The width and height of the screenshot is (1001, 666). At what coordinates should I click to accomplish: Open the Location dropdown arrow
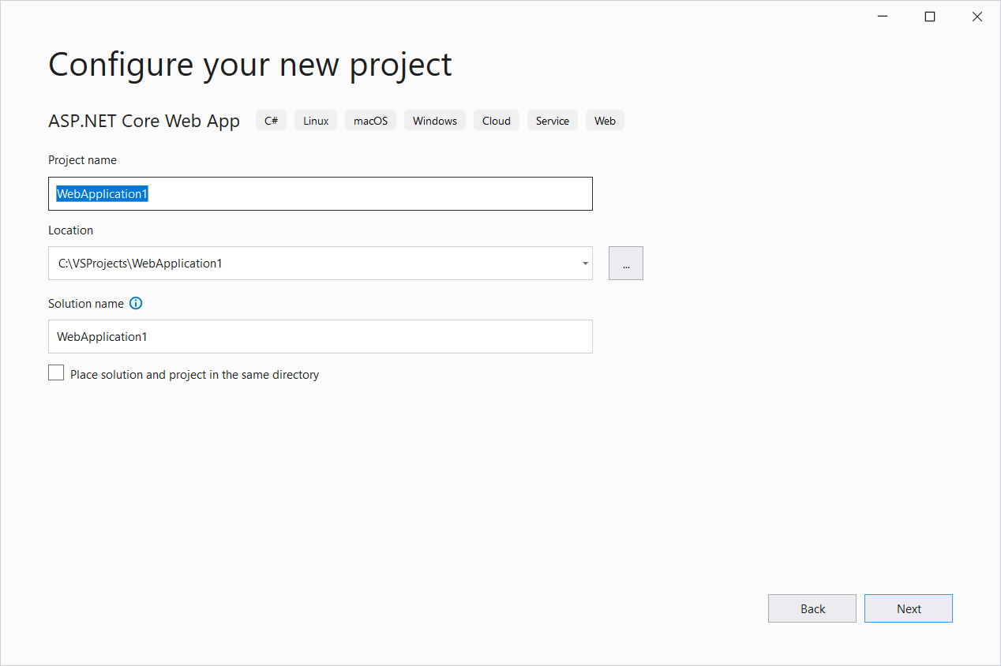[x=585, y=264]
